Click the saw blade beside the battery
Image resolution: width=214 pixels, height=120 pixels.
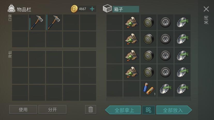[x=165, y=89]
